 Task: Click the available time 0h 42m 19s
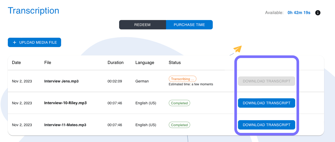pos(299,13)
